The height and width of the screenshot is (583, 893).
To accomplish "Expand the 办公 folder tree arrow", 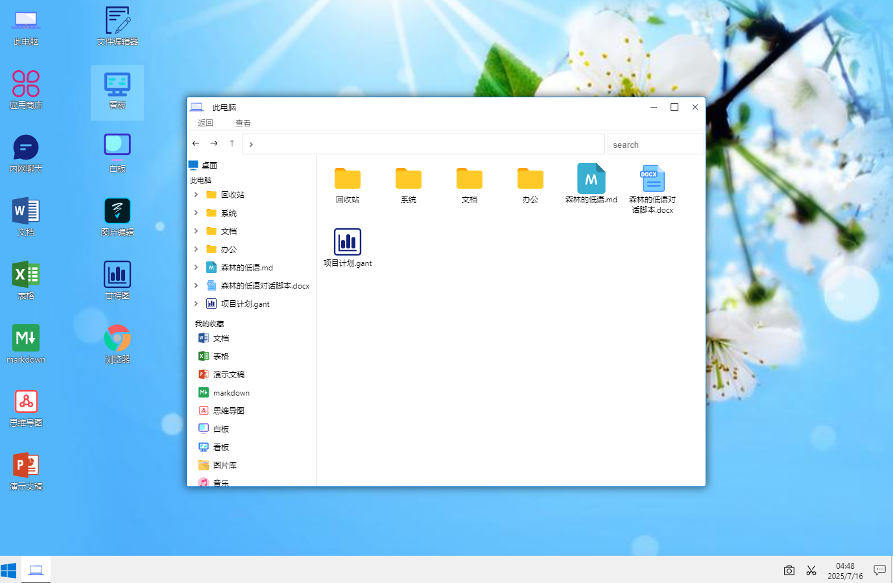I will point(196,249).
